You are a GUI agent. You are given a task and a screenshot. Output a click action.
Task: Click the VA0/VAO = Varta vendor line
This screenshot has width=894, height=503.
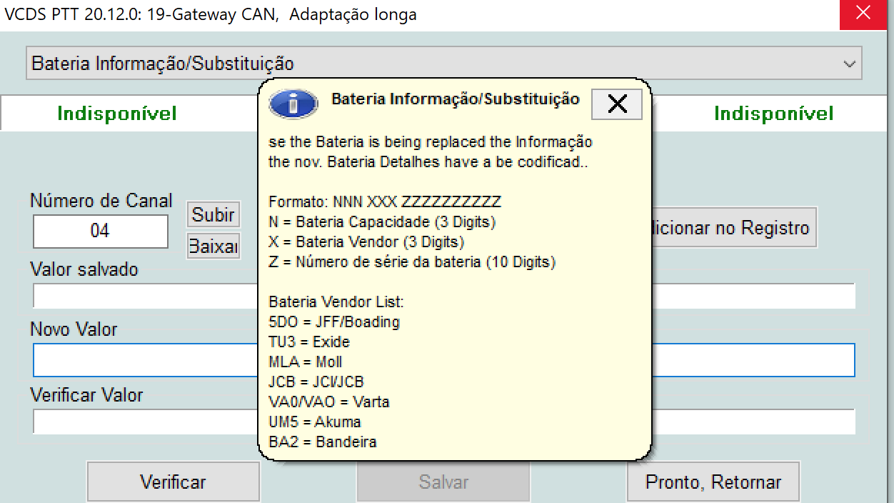coord(328,402)
